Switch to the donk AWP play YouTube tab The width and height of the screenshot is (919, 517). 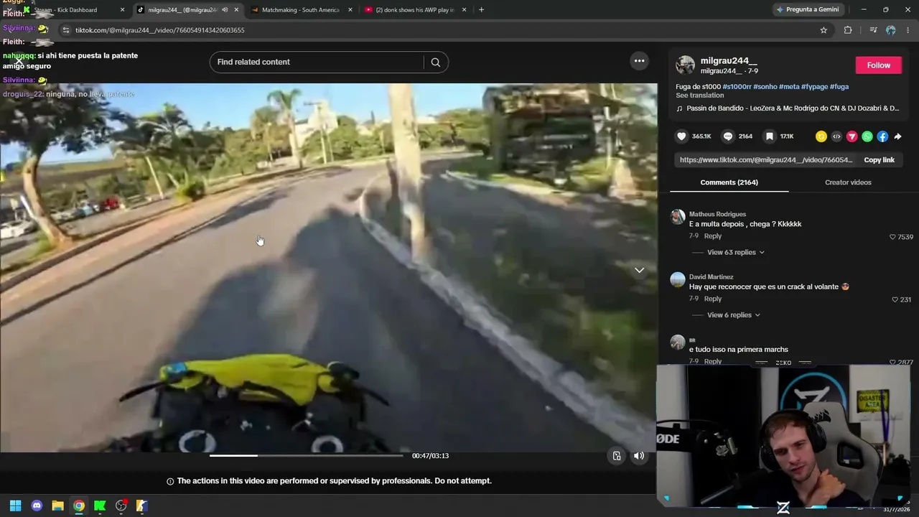(x=415, y=10)
